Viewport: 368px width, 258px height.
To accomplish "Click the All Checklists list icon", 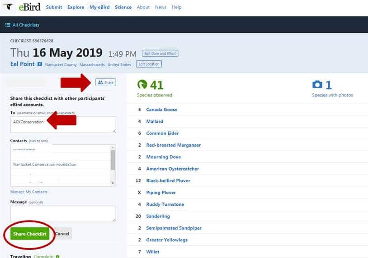I will (x=8, y=25).
